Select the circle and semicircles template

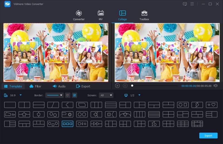[x=82, y=124]
